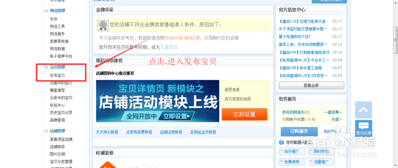This screenshot has height=168, width=398.
Task: Open 店铺试用教程 link
Action: click(171, 132)
